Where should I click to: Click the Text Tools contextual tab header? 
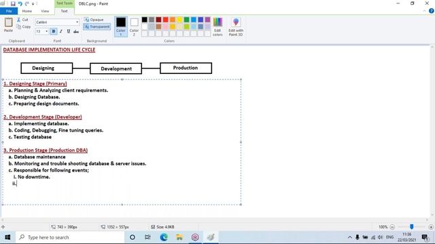tap(65, 3)
